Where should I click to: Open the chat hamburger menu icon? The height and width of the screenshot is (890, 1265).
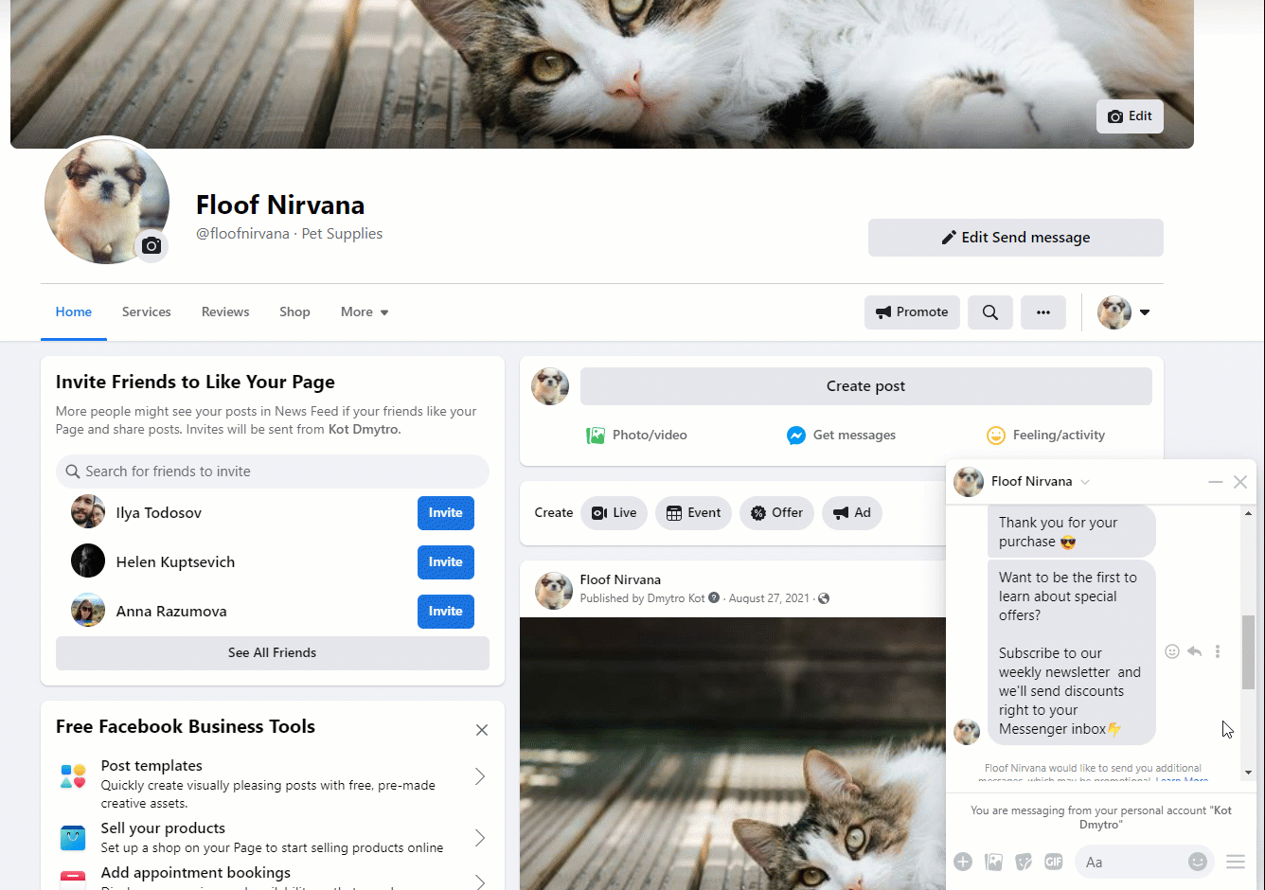tap(1236, 862)
